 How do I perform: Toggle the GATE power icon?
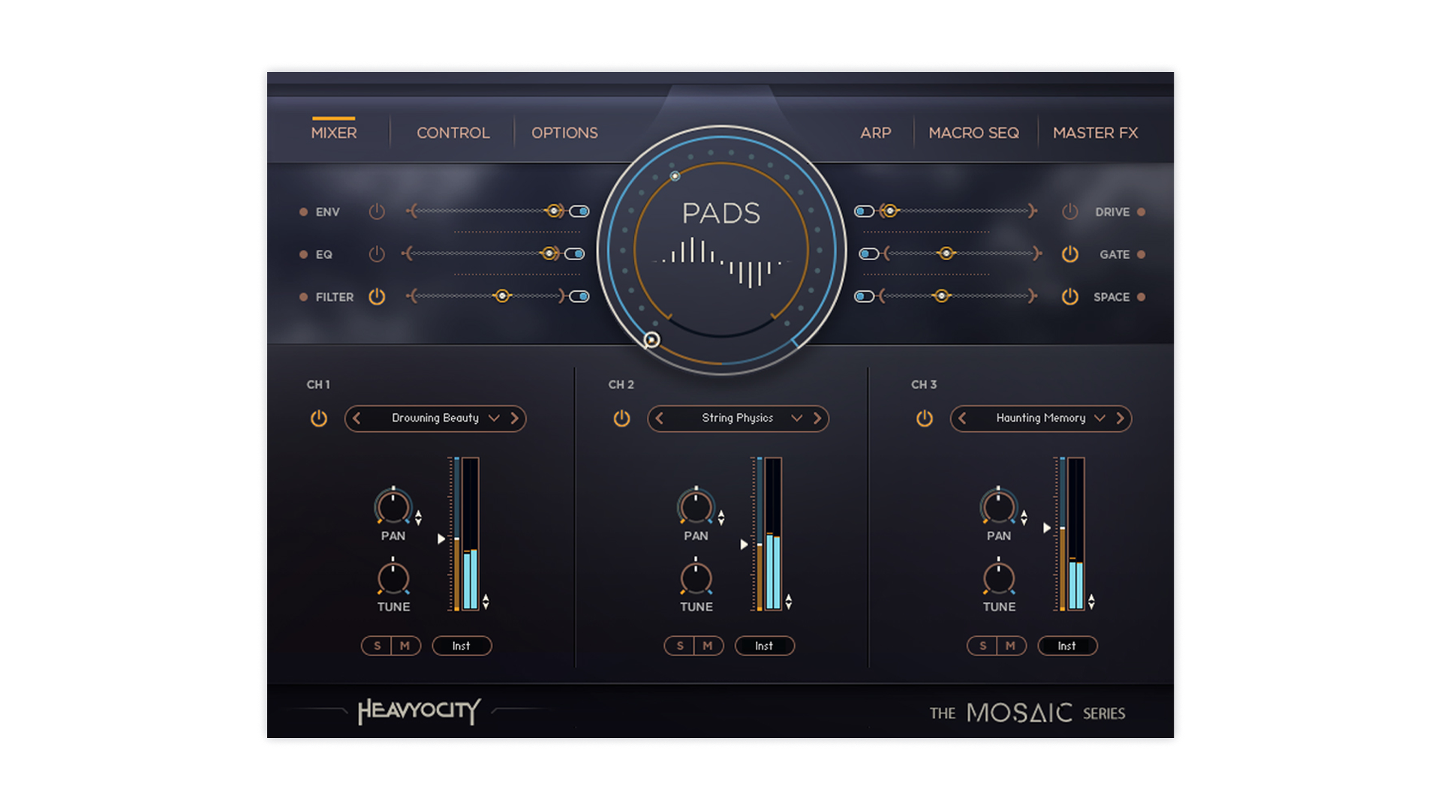(1070, 254)
